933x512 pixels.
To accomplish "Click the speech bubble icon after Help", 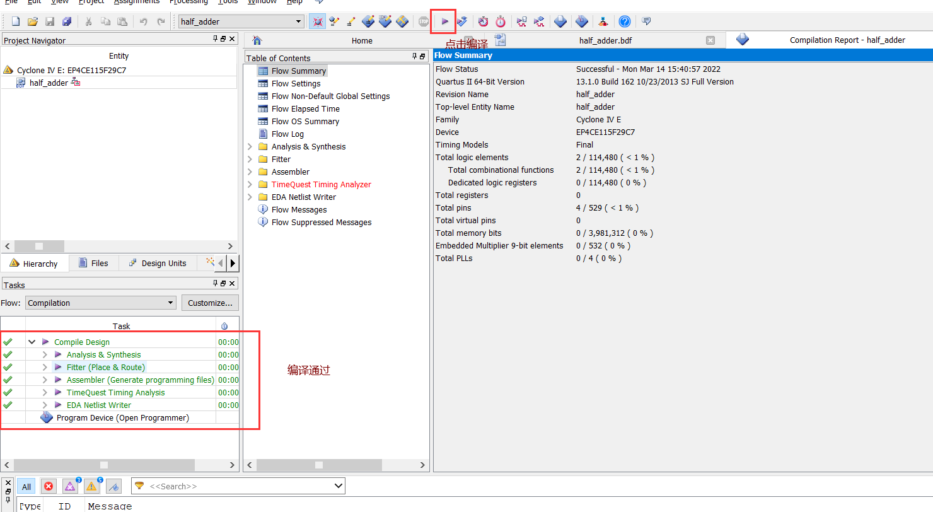I will pyautogui.click(x=646, y=21).
